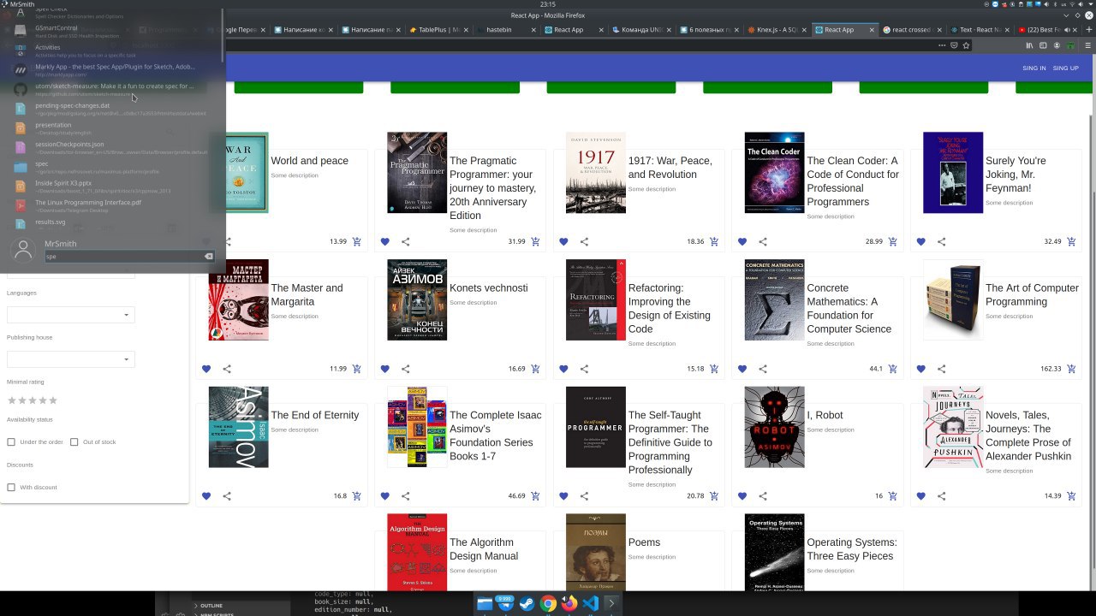This screenshot has width=1096, height=616.
Task: Open the I, Robot cover thumbnail
Action: (x=774, y=427)
